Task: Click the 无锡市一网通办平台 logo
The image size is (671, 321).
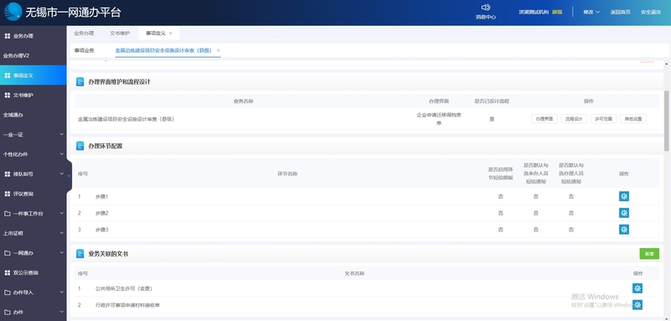Action: [13, 12]
